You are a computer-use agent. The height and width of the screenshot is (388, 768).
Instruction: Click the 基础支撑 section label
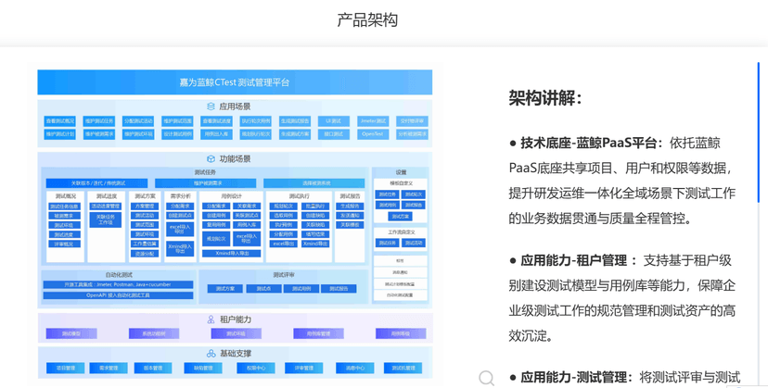pos(236,353)
